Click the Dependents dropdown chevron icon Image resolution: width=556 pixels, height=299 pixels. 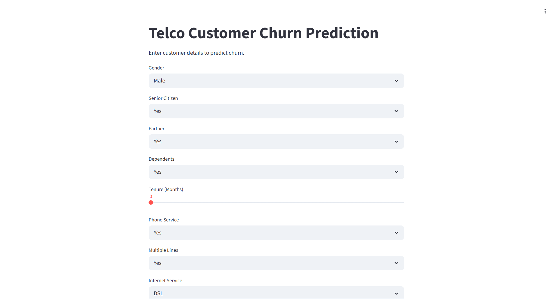pos(396,172)
